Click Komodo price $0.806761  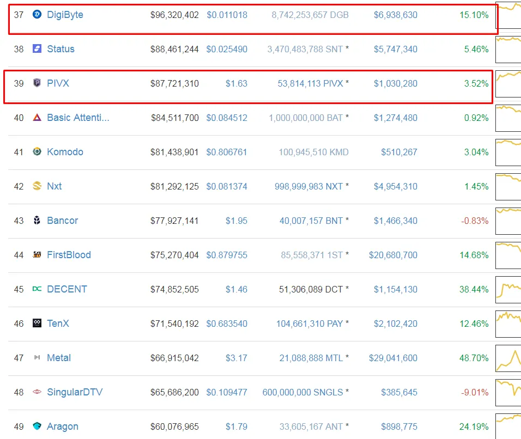pos(227,152)
